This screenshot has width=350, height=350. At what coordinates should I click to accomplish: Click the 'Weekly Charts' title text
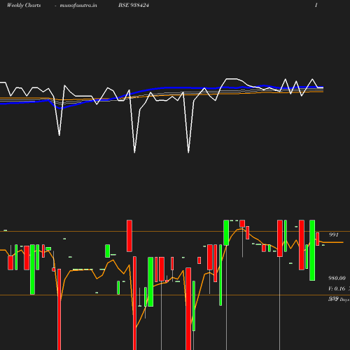click(x=24, y=5)
